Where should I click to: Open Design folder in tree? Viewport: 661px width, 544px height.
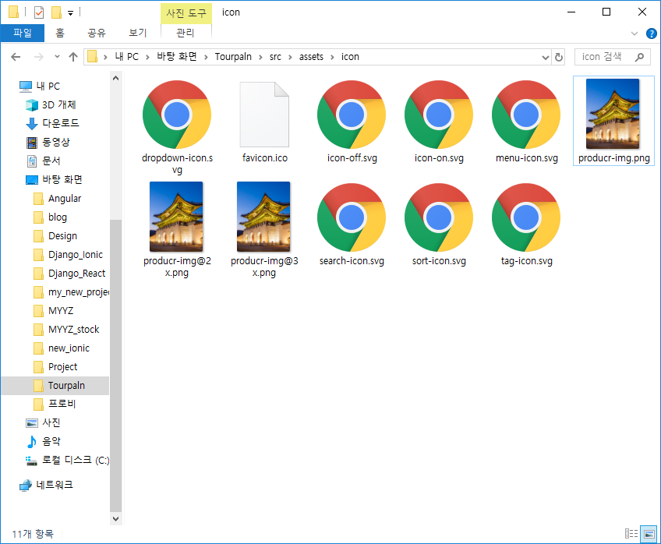55,235
